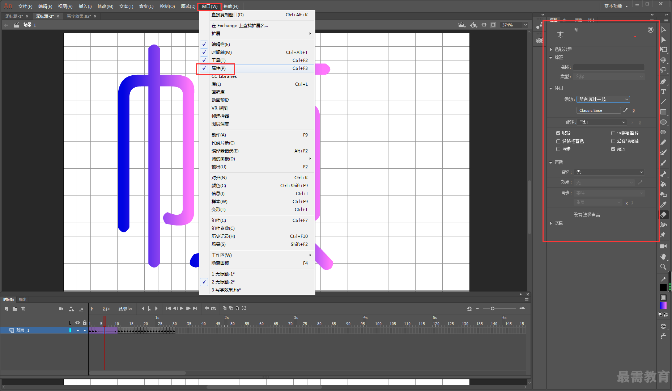Open the sound 名称 dropdown 无

[x=609, y=172]
